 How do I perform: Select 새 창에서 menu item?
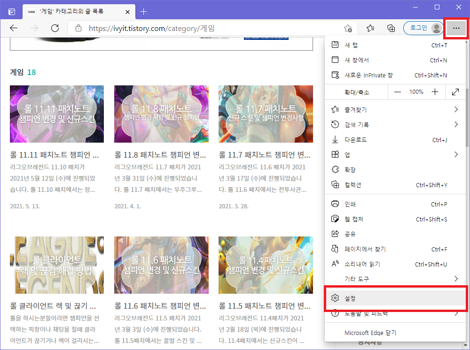(x=395, y=60)
